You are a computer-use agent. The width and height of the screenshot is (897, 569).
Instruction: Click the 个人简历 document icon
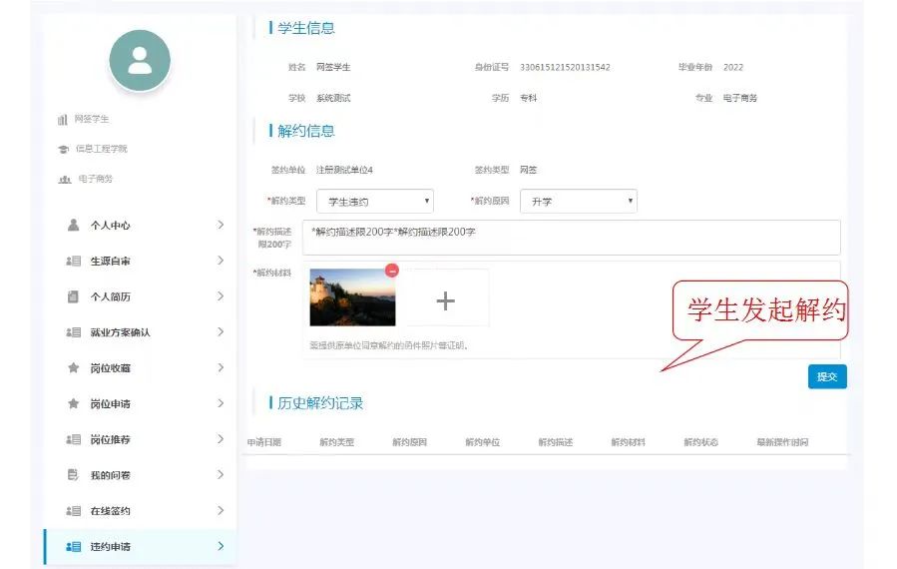[x=73, y=296]
